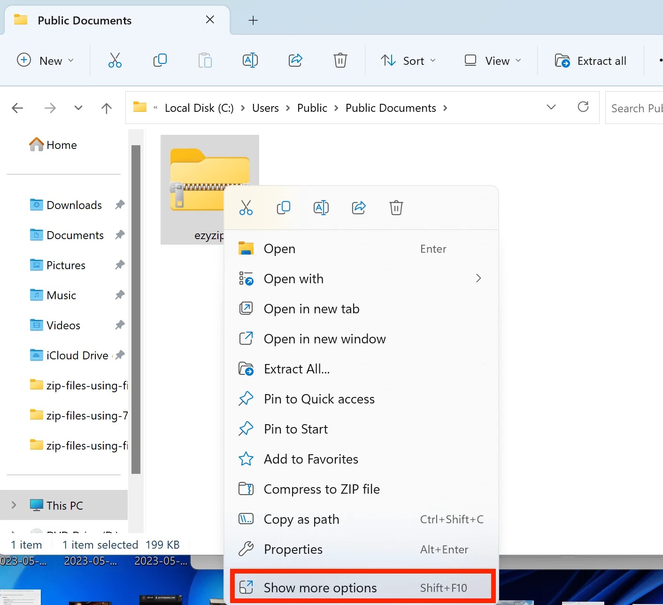Select the Cut icon in the toolbar
Screen dimensions: 663x605
(115, 60)
